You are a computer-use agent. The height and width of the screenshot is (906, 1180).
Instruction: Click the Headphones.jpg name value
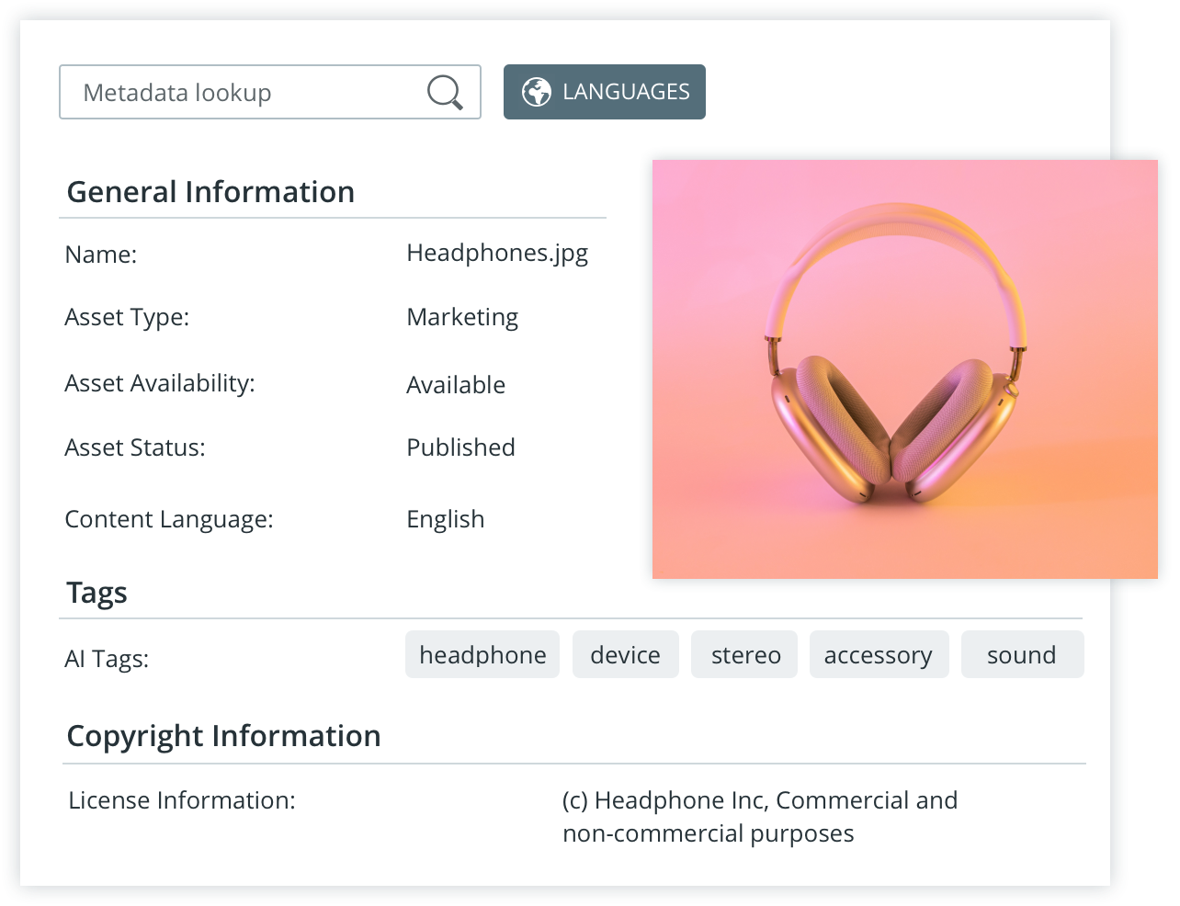497,254
